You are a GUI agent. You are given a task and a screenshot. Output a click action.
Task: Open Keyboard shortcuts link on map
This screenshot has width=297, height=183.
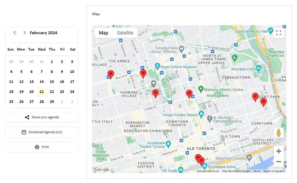[x=208, y=171]
